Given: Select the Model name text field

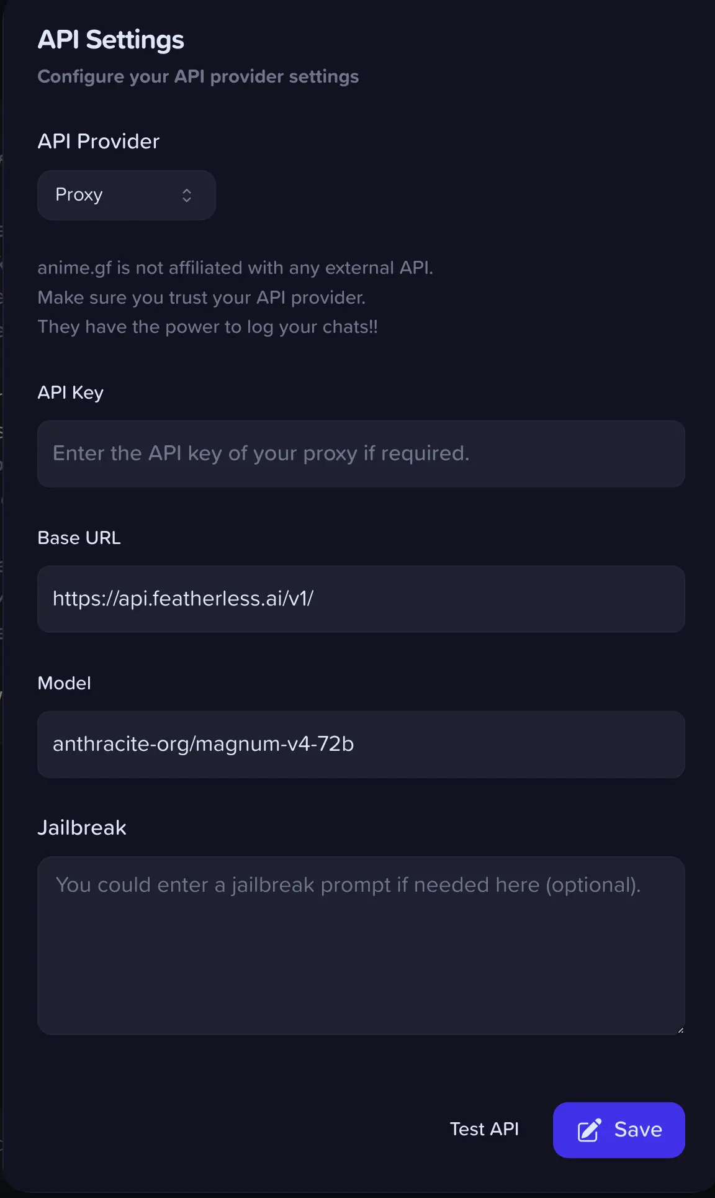Looking at the screenshot, I should 361,745.
